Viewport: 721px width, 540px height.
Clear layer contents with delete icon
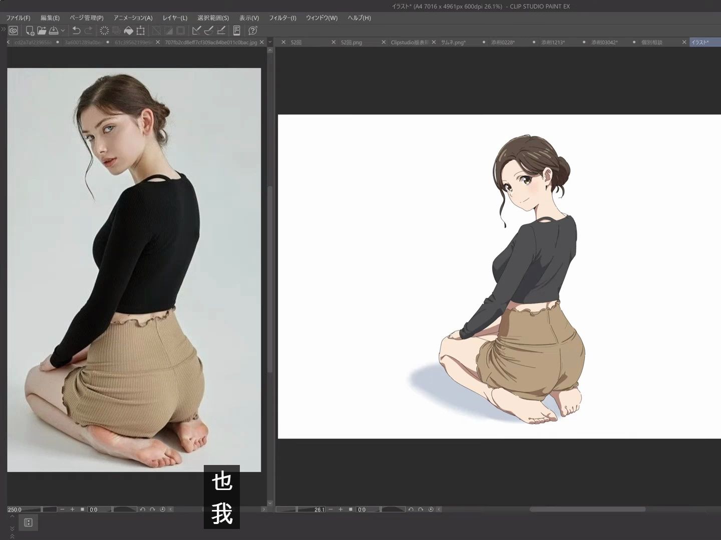pos(104,30)
